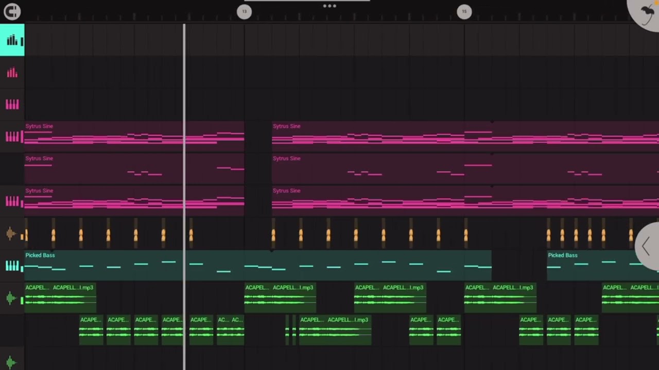Select the long ACAPELL...l.mp3 clip in the lower audio row
The height and width of the screenshot is (370, 659).
(x=335, y=330)
